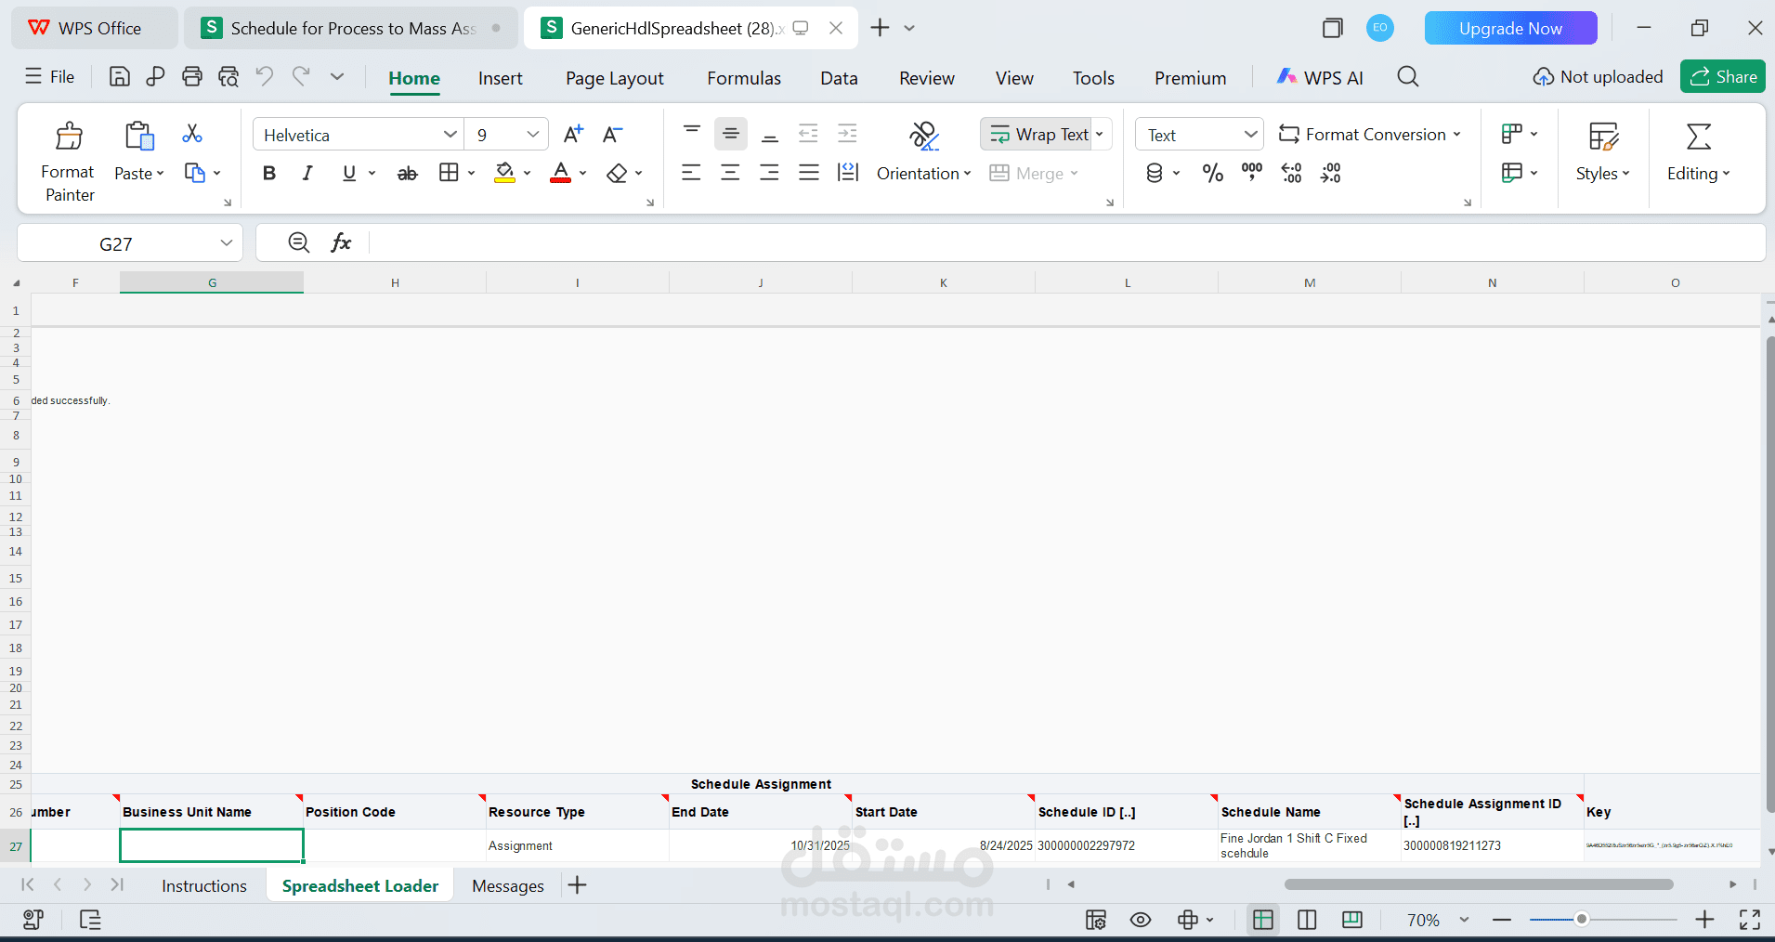The image size is (1775, 942).
Task: Open the File menu
Action: 50,76
